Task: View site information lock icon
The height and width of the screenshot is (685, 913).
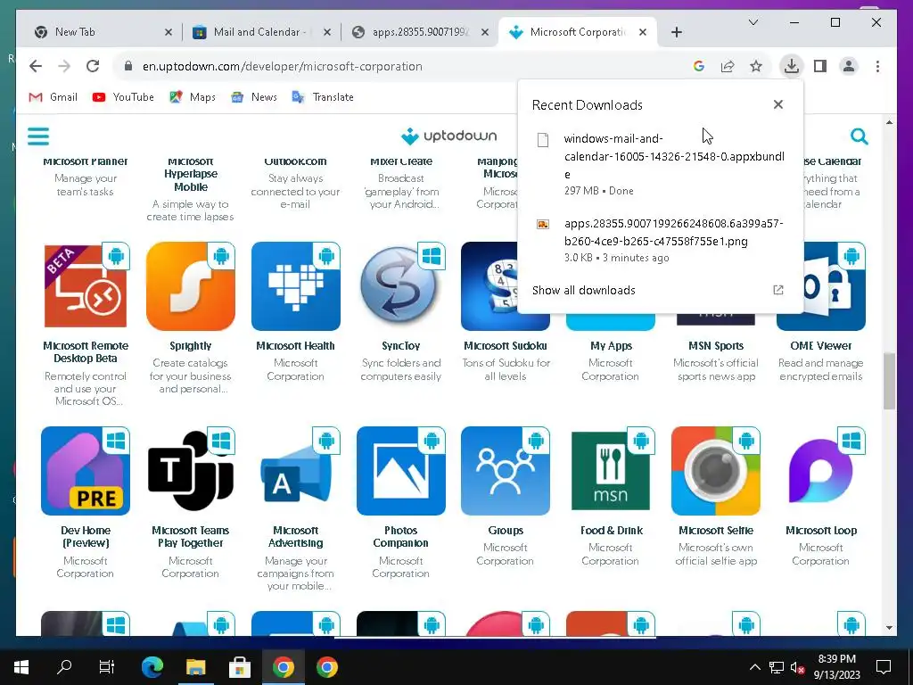Action: (128, 66)
